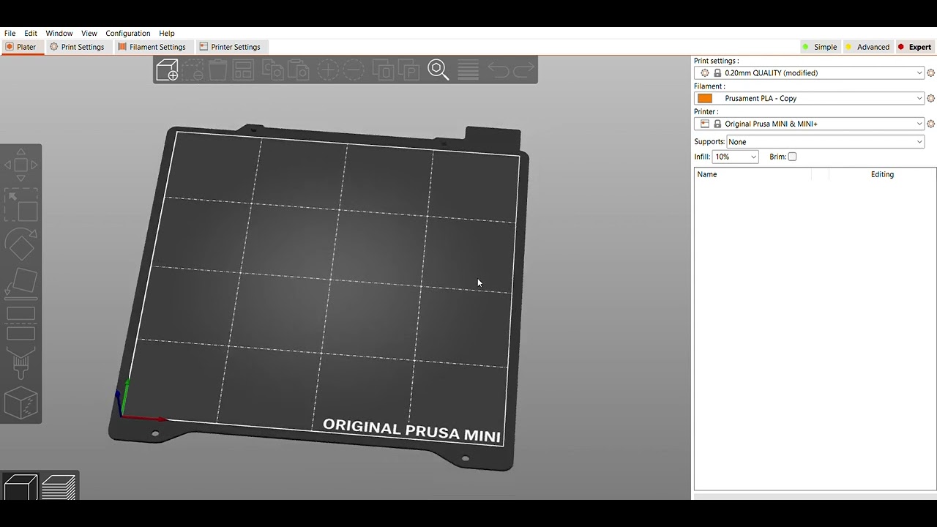
Task: Open the View menu
Action: (x=89, y=33)
